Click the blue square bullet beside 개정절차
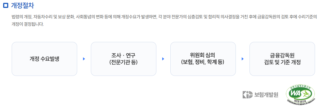The width and height of the screenshot is (321, 109). coord(6,5)
